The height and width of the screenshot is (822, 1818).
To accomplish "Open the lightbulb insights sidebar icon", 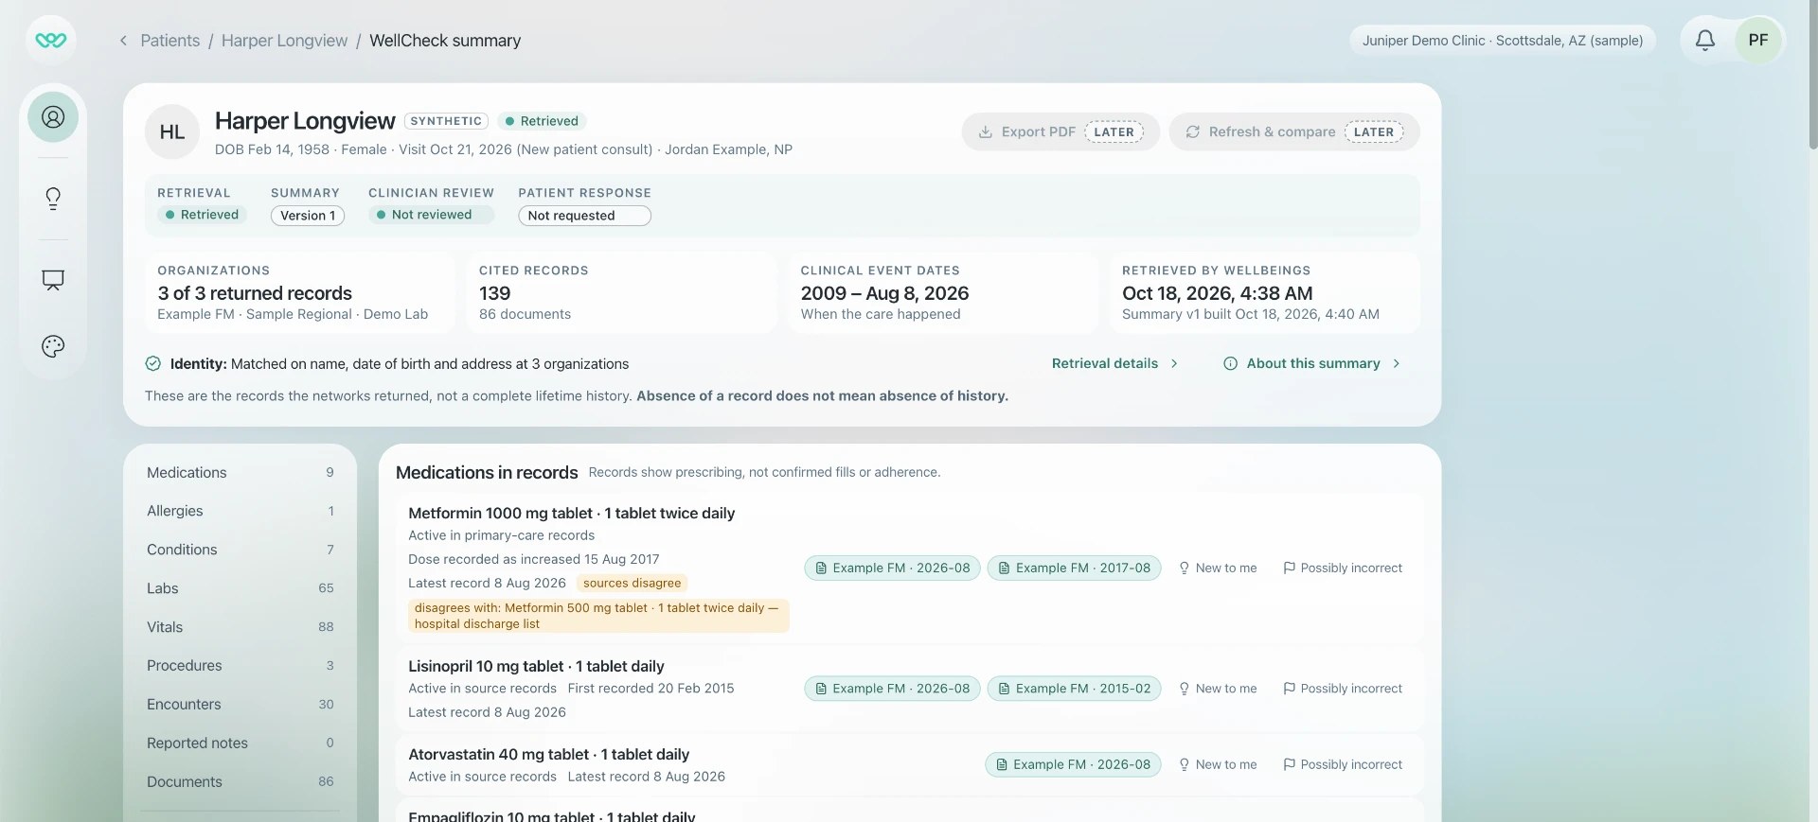I will pos(53,198).
